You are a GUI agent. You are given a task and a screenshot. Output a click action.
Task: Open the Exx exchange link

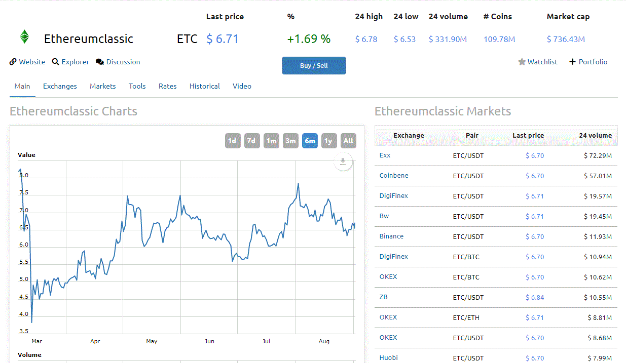click(385, 155)
